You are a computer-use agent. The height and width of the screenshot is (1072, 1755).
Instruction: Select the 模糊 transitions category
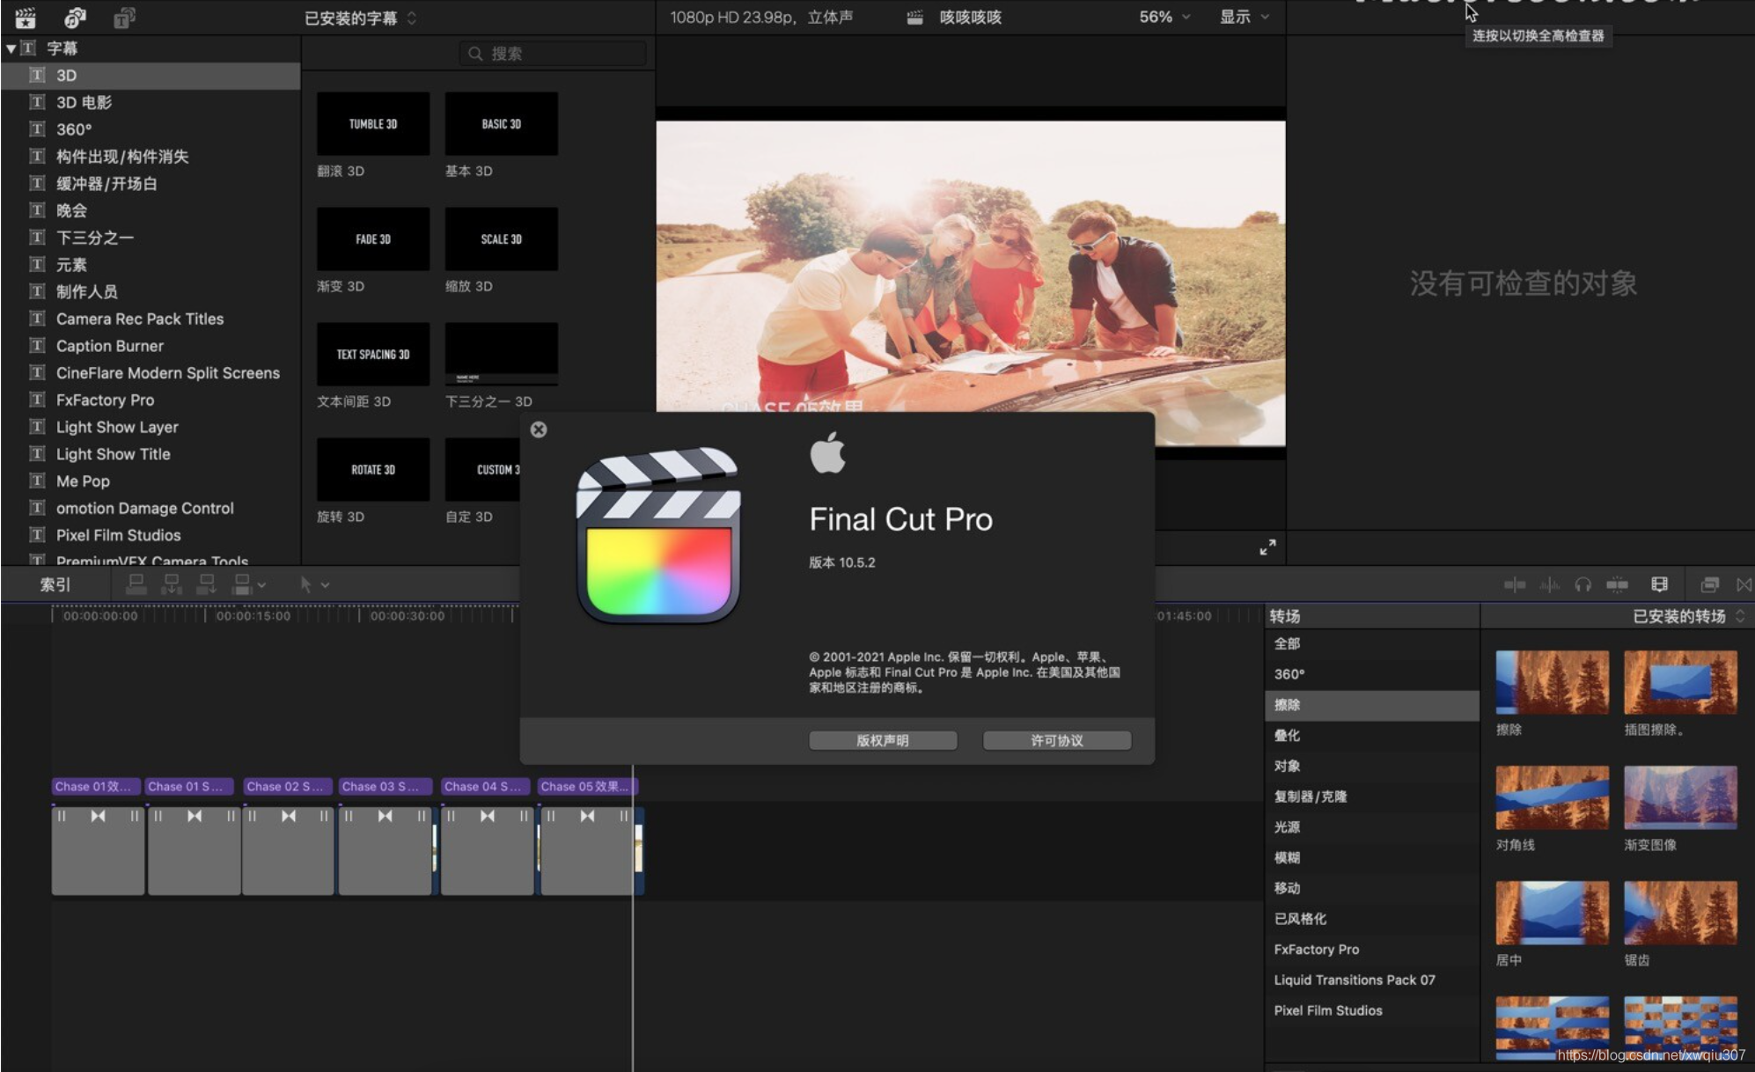1372,857
